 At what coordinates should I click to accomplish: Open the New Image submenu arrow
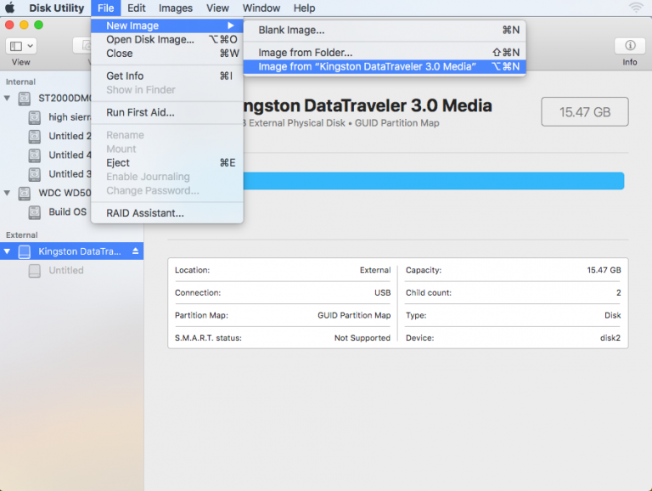point(231,25)
